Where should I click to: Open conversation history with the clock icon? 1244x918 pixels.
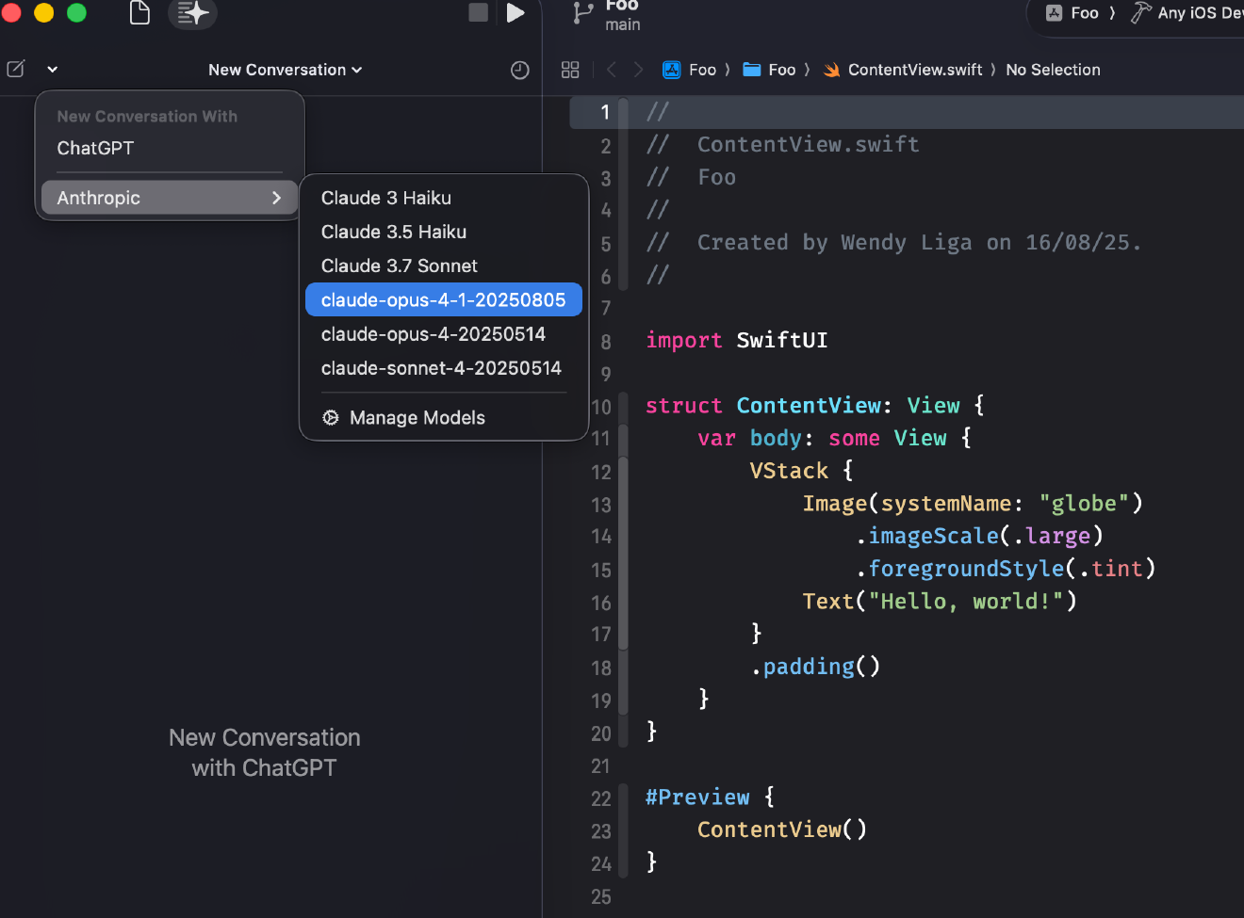[x=519, y=70]
